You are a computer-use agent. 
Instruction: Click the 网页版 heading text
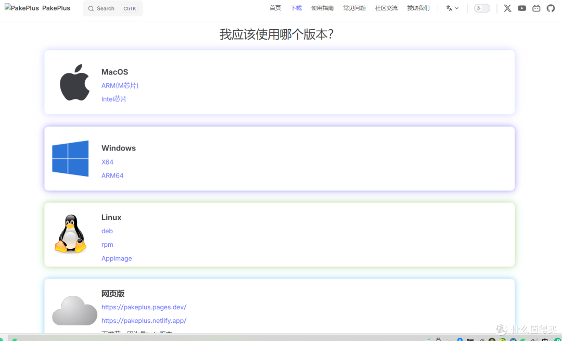pos(113,294)
